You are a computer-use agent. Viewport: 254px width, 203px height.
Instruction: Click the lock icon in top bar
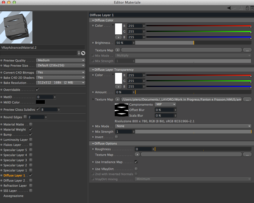(247, 8)
